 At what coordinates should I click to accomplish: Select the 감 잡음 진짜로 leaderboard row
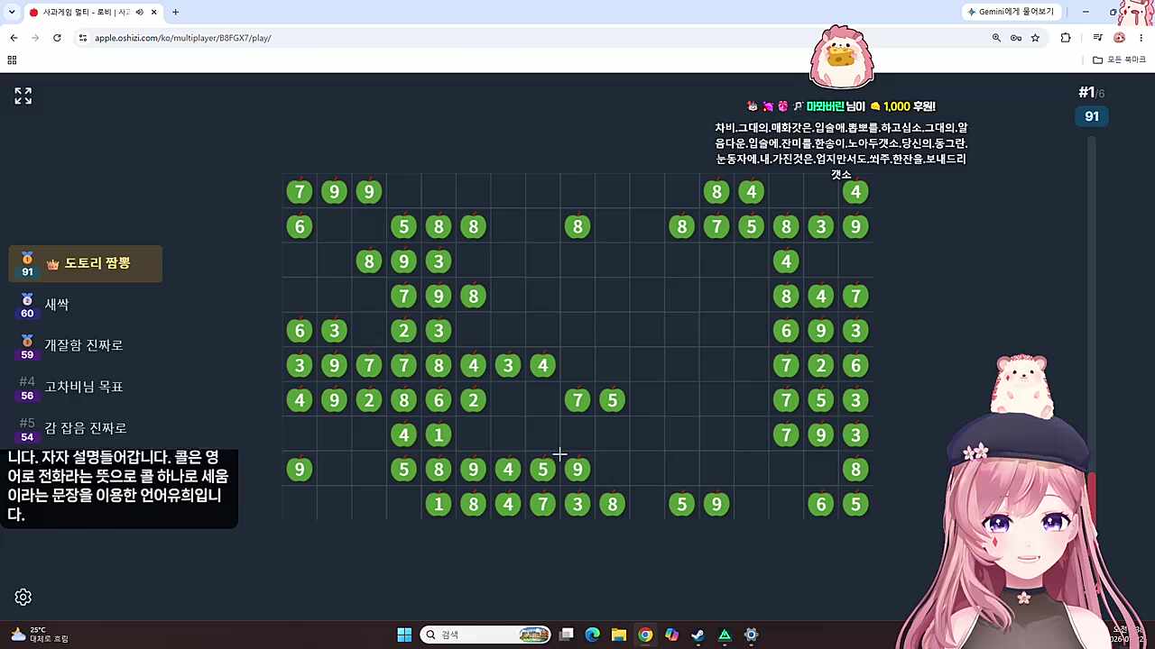tap(86, 428)
